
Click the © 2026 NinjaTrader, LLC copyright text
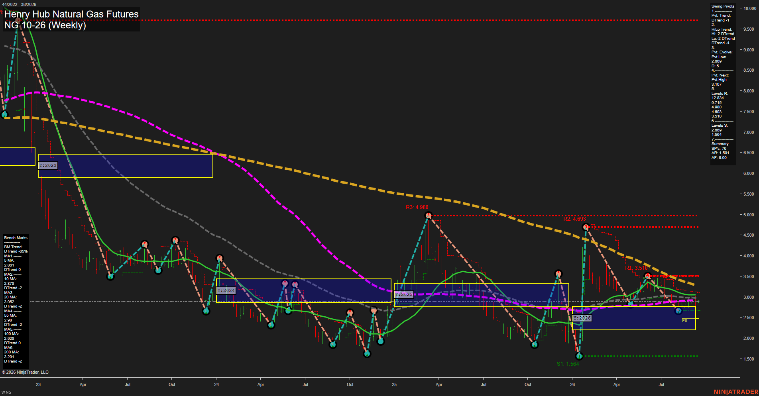[25, 372]
